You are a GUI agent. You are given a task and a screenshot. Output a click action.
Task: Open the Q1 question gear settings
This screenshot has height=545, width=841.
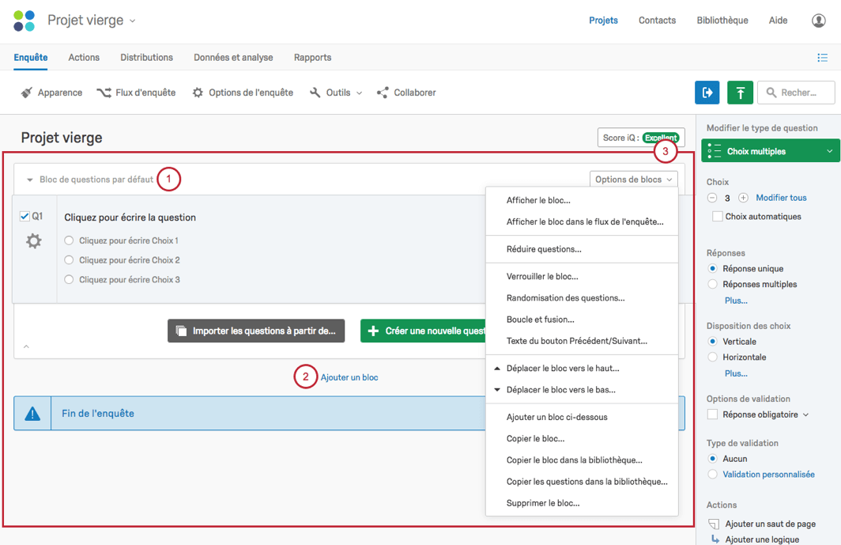tap(34, 241)
